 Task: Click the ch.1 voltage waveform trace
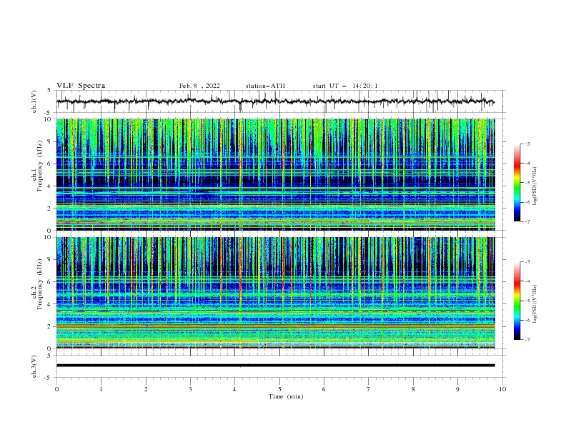[275, 101]
